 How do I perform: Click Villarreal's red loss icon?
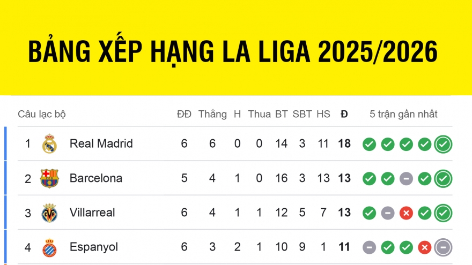(x=406, y=213)
